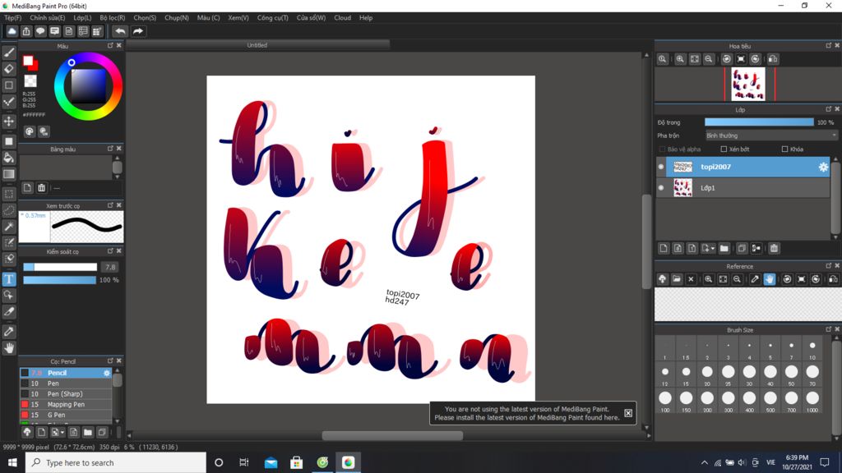This screenshot has height=473, width=842.
Task: Click the Windows search box
Action: (x=115, y=462)
